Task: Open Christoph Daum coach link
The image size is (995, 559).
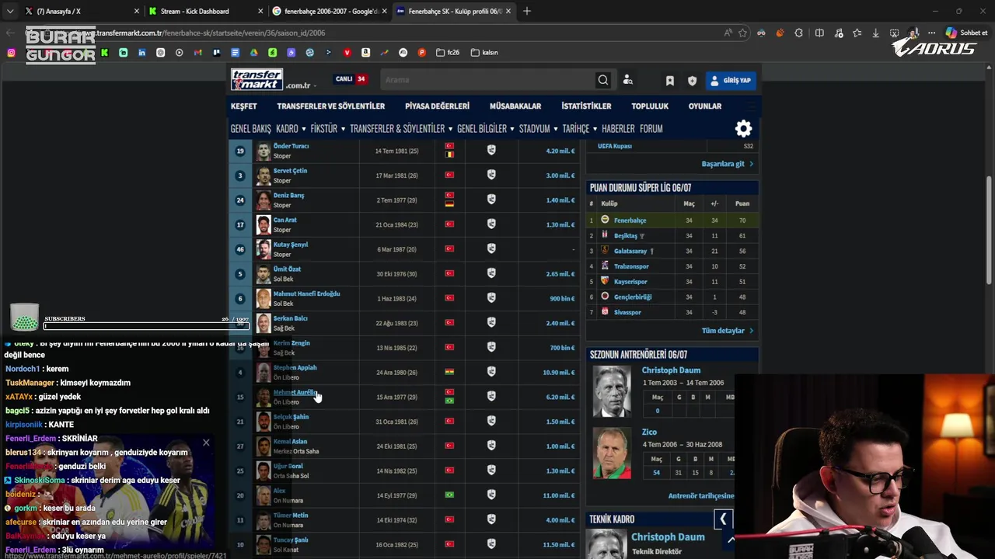Action: click(671, 370)
